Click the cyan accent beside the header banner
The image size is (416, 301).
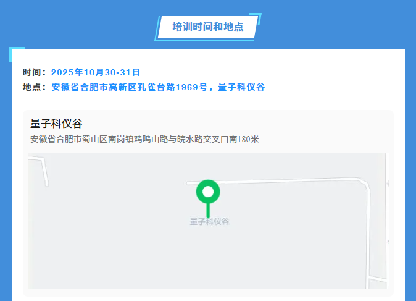pos(258,19)
